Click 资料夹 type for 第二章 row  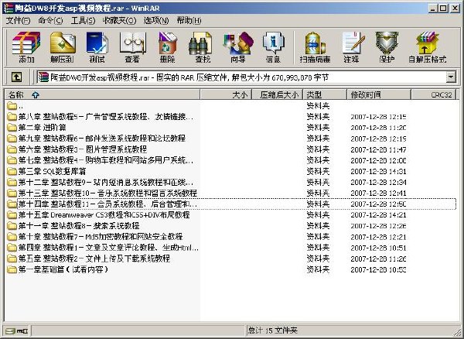point(318,128)
